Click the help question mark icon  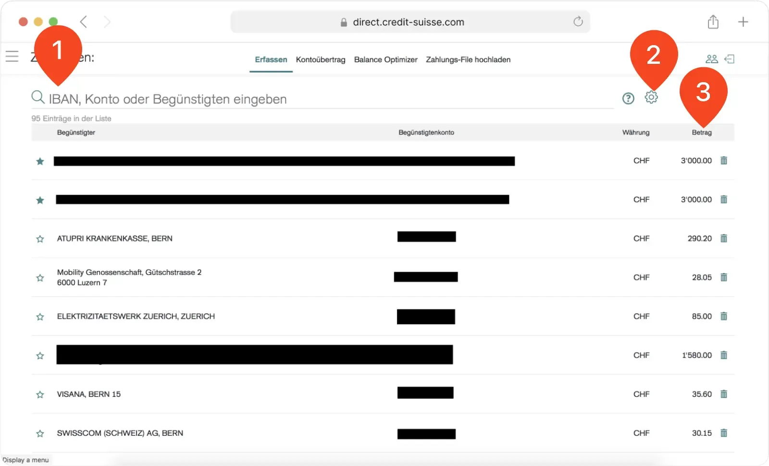tap(628, 98)
